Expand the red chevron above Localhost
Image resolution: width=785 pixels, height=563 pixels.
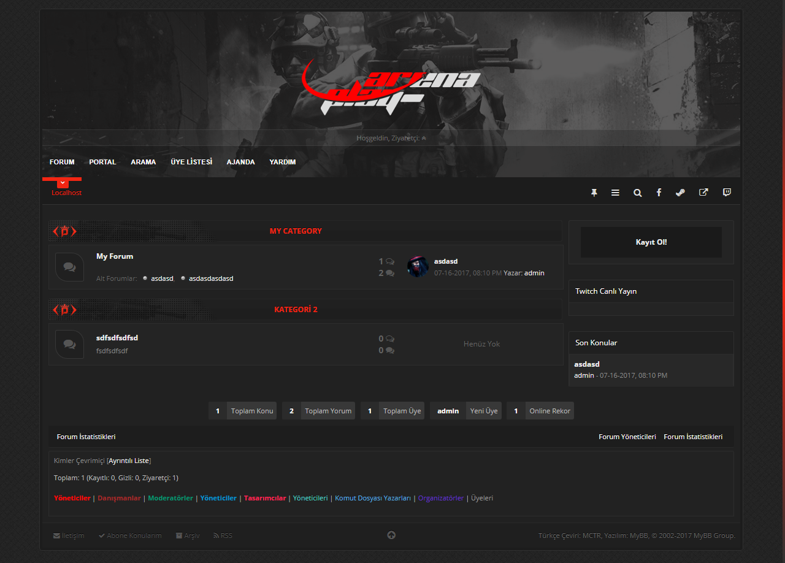click(x=62, y=183)
